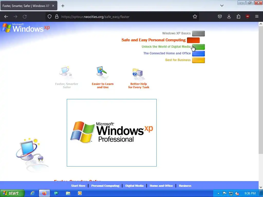
Task: Go to Start Here in bottom navigation
Action: [78, 186]
